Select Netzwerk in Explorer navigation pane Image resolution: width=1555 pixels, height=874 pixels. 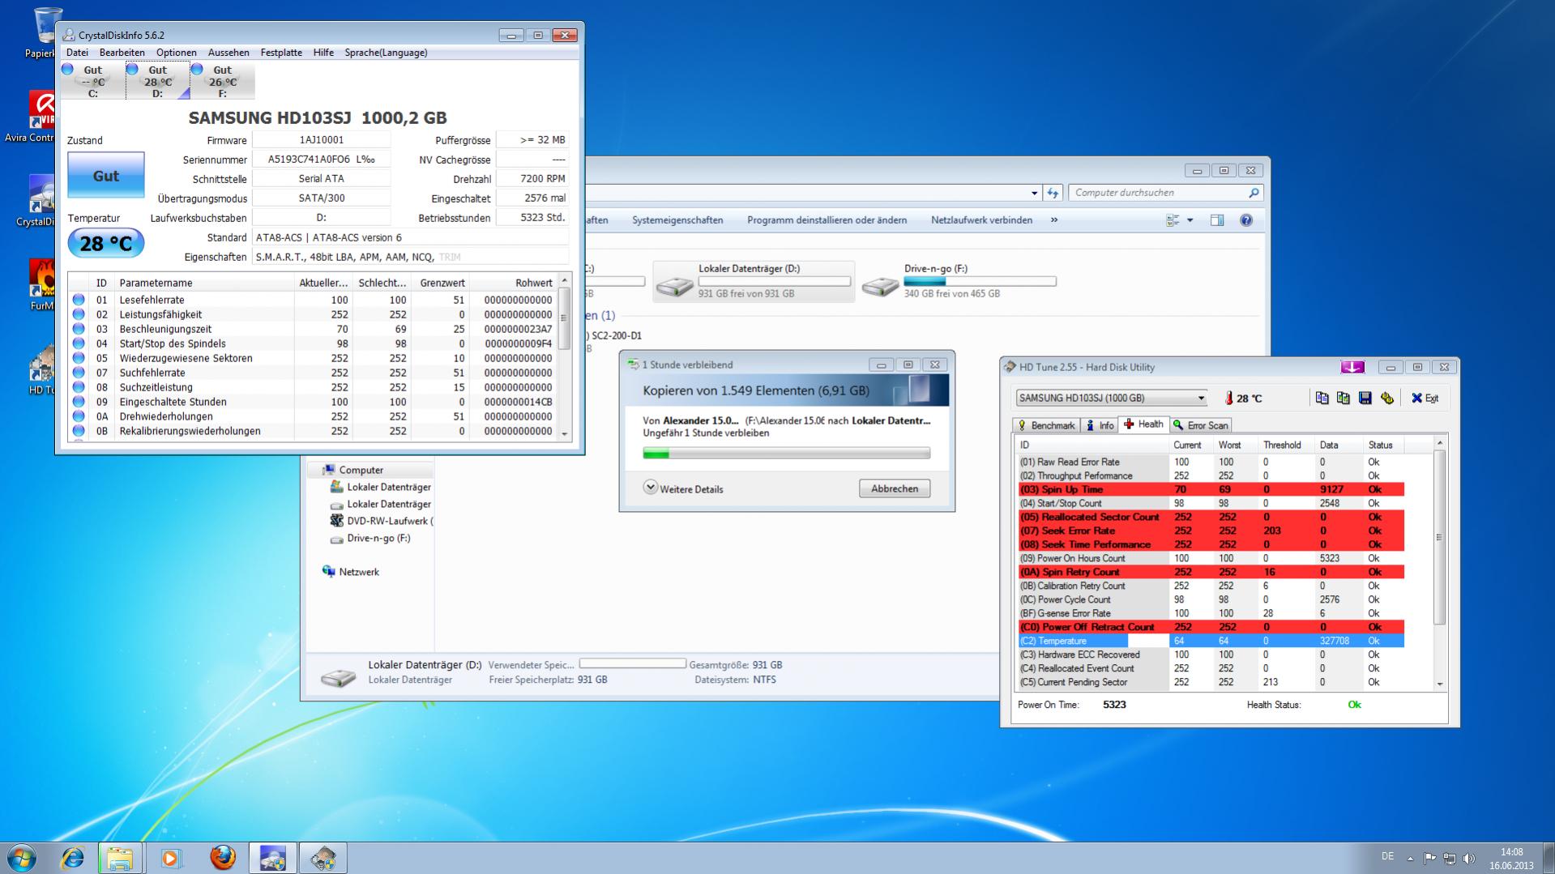pos(351,572)
